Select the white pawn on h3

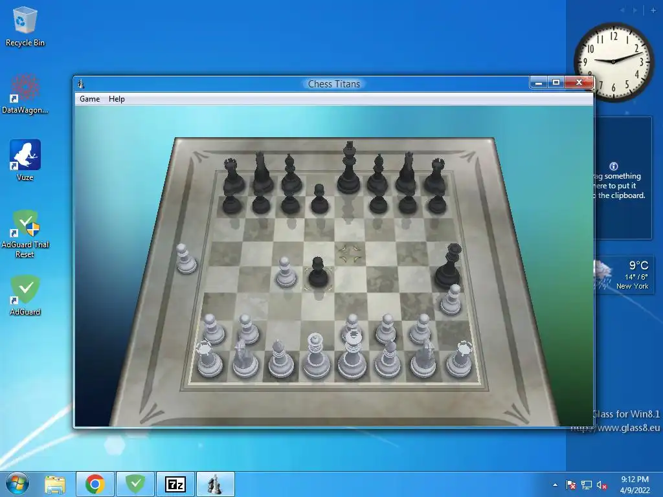451,300
